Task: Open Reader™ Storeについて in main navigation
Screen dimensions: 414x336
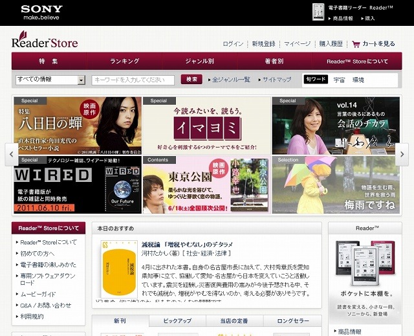Action: 357,61
